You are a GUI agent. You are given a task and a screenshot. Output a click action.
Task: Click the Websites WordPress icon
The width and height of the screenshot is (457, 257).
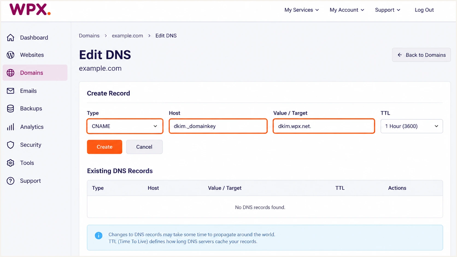coord(10,55)
